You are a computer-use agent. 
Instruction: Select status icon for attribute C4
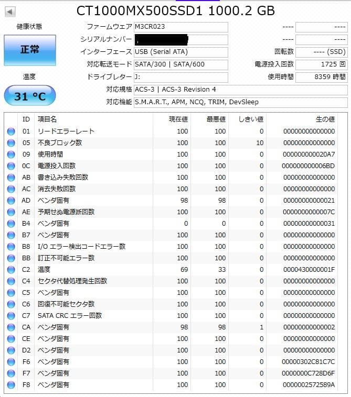point(11,281)
